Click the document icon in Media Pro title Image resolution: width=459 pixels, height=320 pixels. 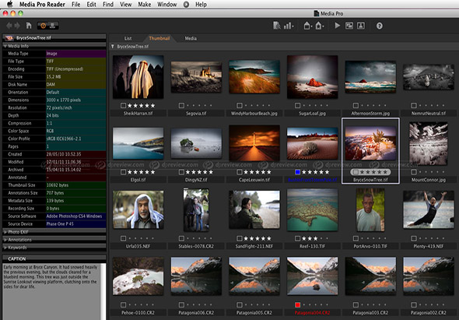pyautogui.click(x=316, y=13)
